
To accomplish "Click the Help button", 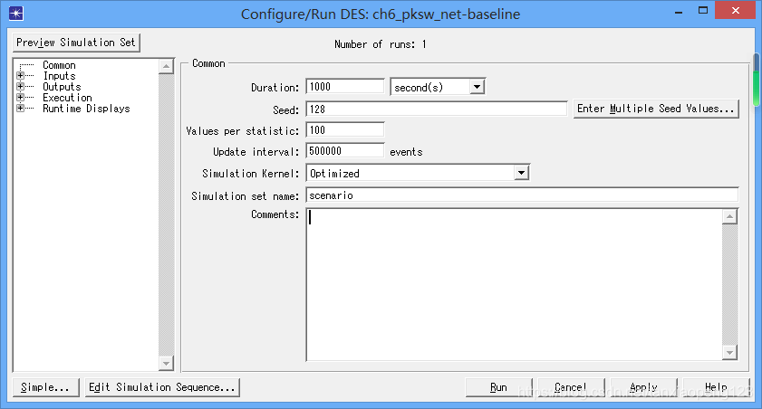I will (x=716, y=387).
